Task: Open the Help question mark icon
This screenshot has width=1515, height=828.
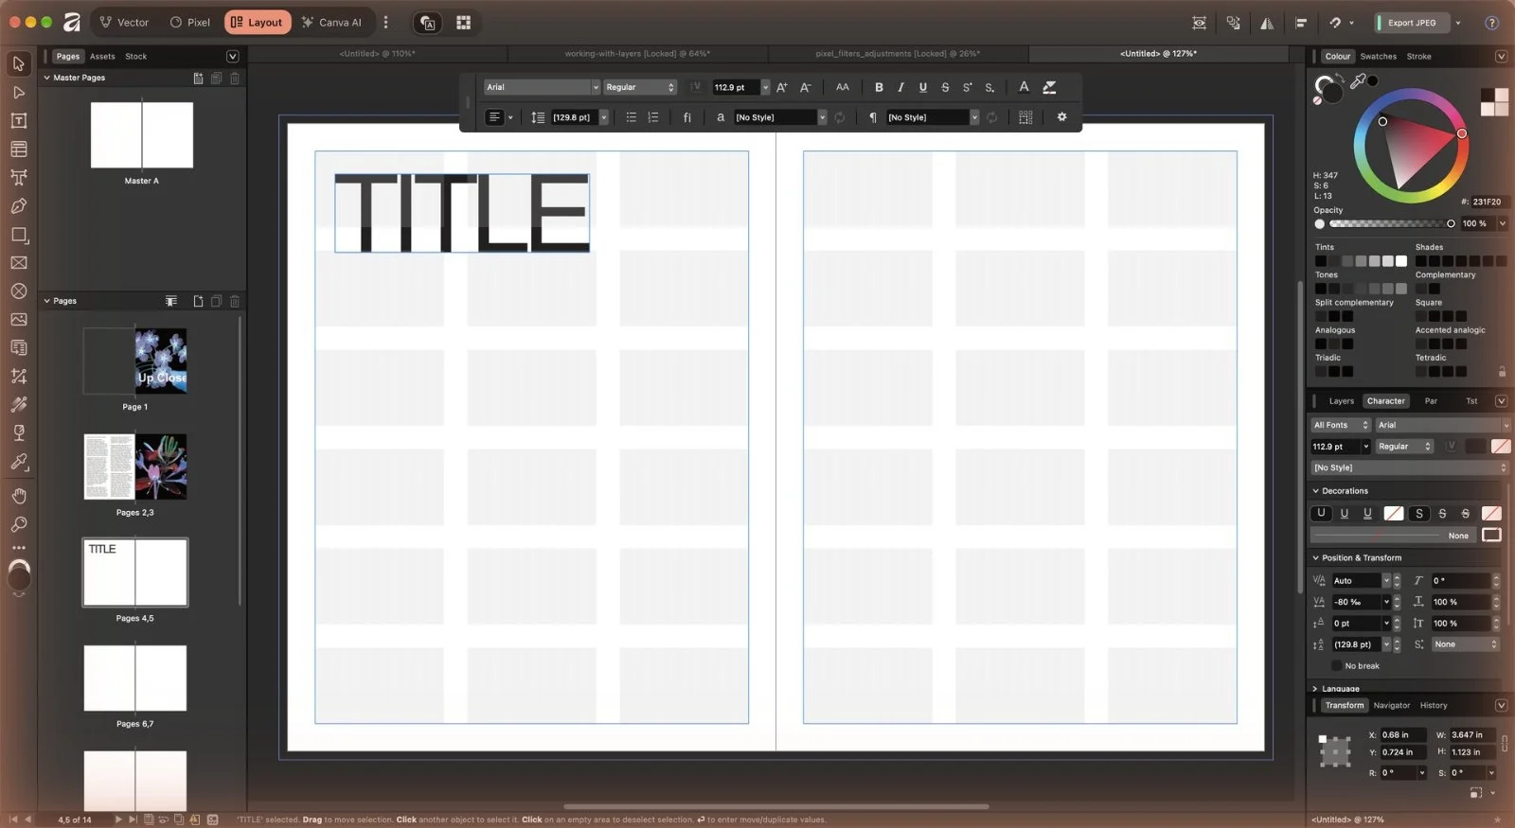Action: pyautogui.click(x=1491, y=23)
